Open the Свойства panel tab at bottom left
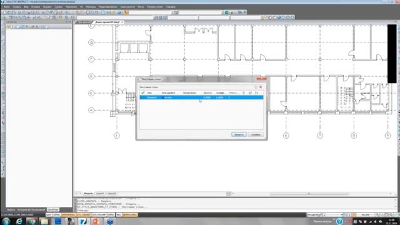The width and height of the screenshot is (400, 225). (x=52, y=210)
